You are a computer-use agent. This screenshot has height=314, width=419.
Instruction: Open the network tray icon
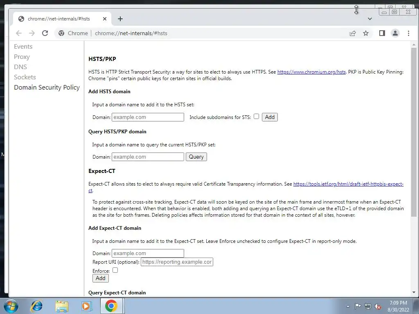(368, 306)
